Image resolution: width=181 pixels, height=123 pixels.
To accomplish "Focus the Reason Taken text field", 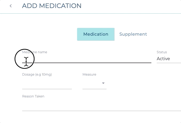I will coord(101,105).
